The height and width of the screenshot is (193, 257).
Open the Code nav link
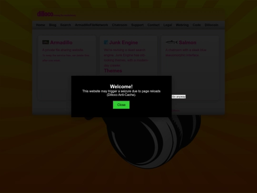click(x=197, y=25)
